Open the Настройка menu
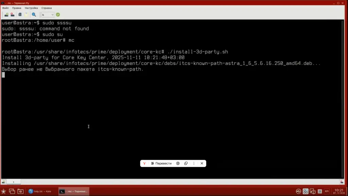 [31, 8]
